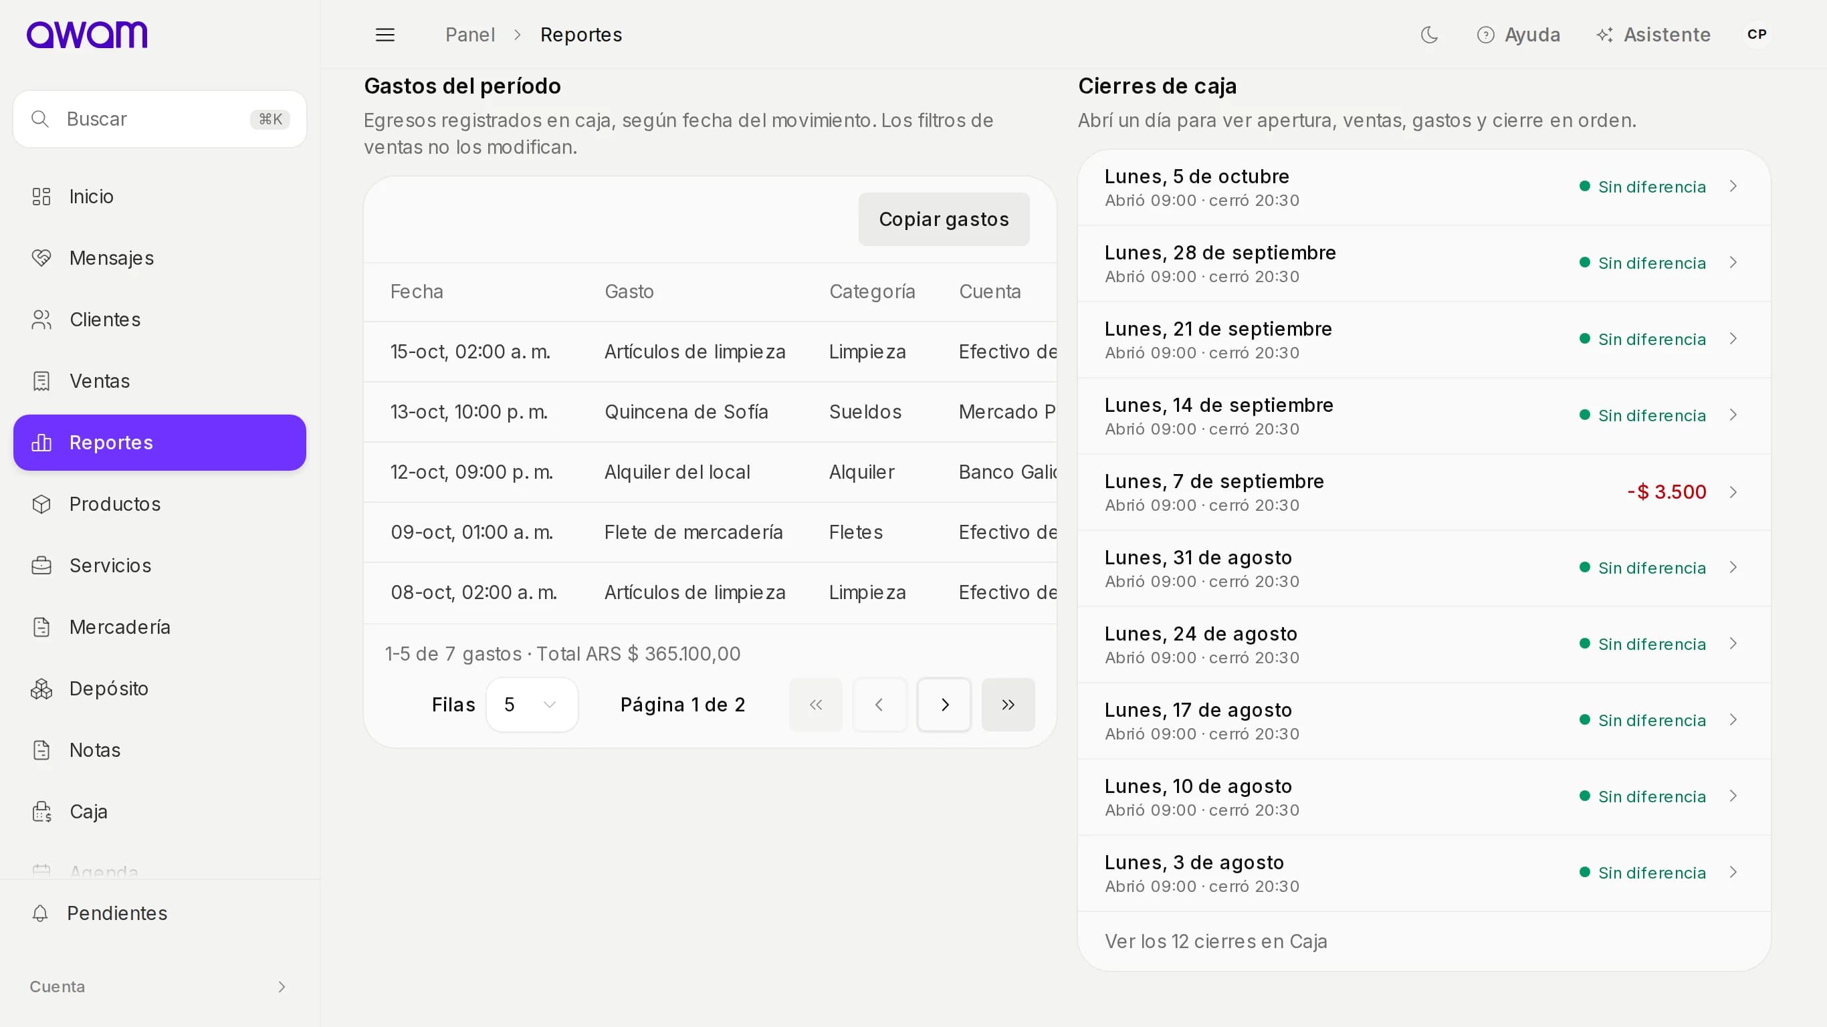Click Panel breadcrumb link
The height and width of the screenshot is (1027, 1827).
coord(470,35)
